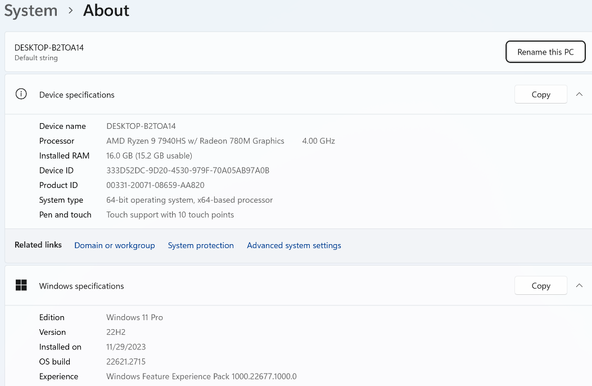Click the Windows specifications heading
The image size is (592, 386).
[82, 286]
